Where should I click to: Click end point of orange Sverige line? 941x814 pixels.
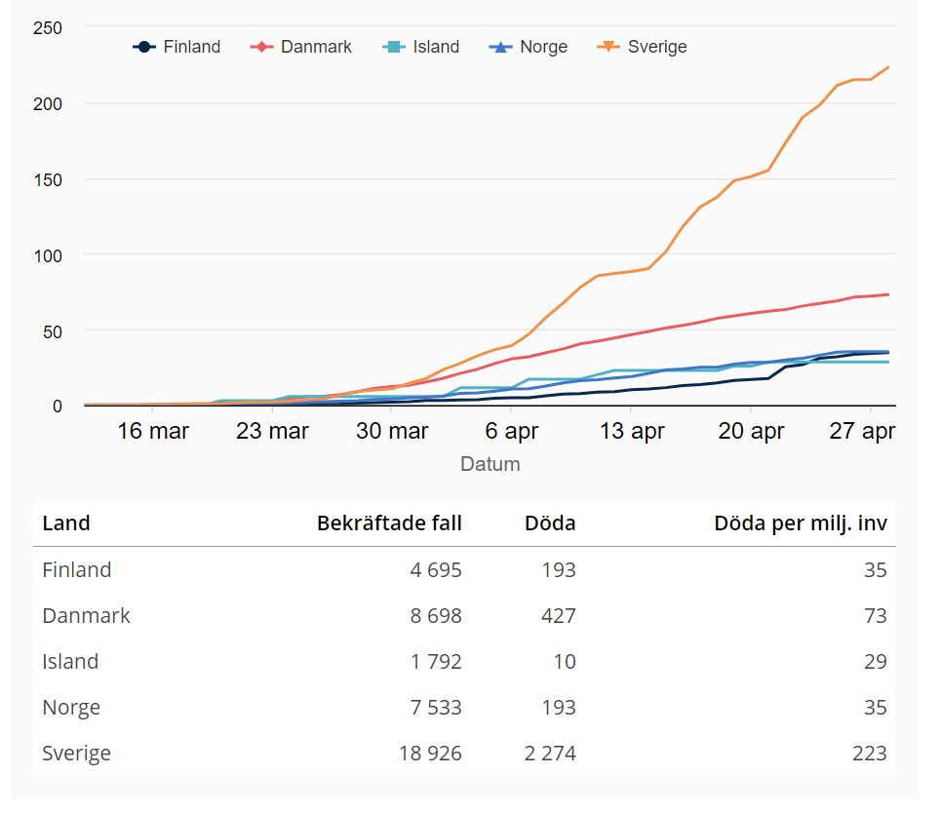[x=888, y=67]
